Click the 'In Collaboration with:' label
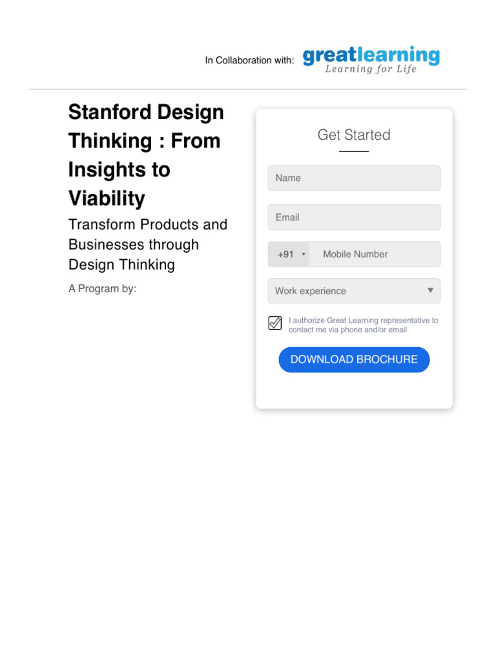The height and width of the screenshot is (662, 496). [x=249, y=60]
